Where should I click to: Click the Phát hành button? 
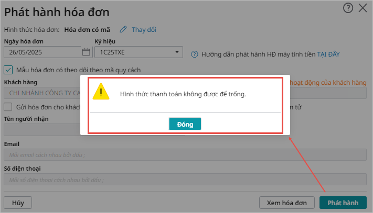coord(343,203)
